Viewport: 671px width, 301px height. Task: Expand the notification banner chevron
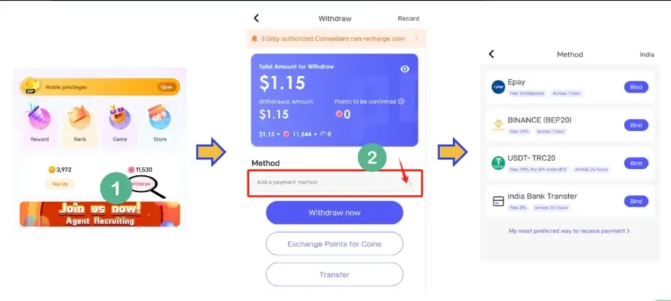416,39
